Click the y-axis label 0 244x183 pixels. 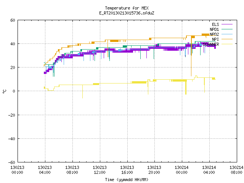point(14,91)
